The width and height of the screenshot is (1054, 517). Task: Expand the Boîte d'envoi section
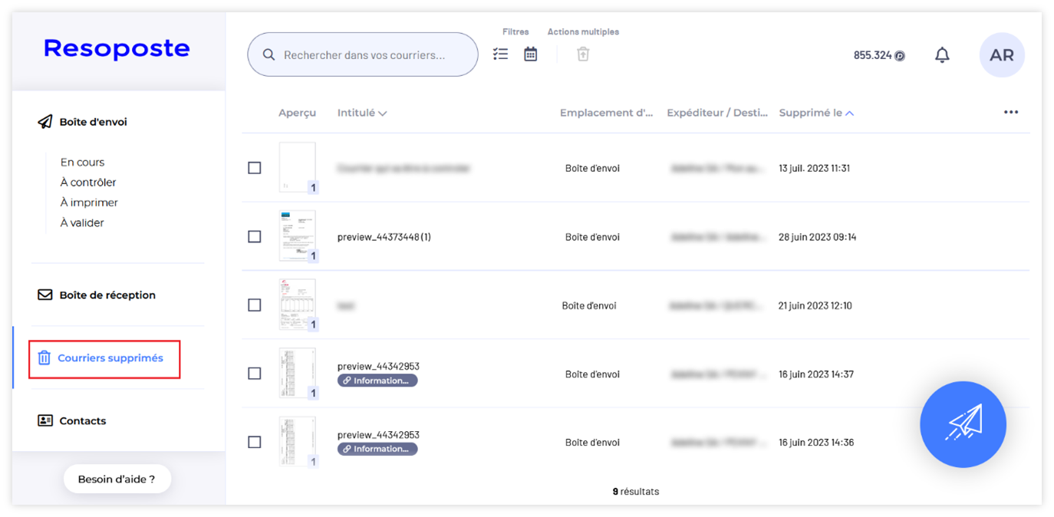[93, 122]
